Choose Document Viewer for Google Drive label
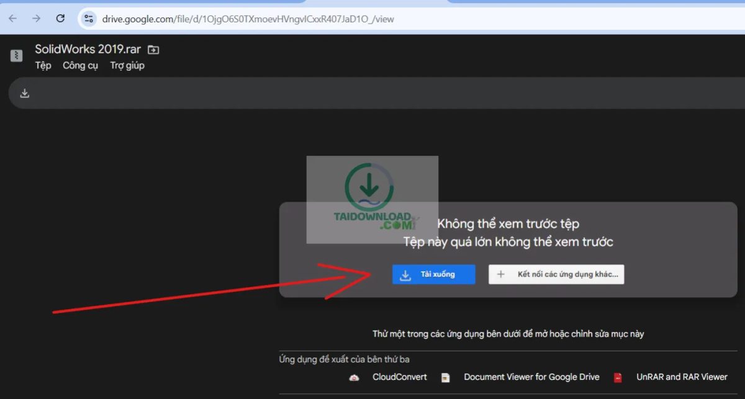Viewport: 745px width, 399px height. pos(531,377)
